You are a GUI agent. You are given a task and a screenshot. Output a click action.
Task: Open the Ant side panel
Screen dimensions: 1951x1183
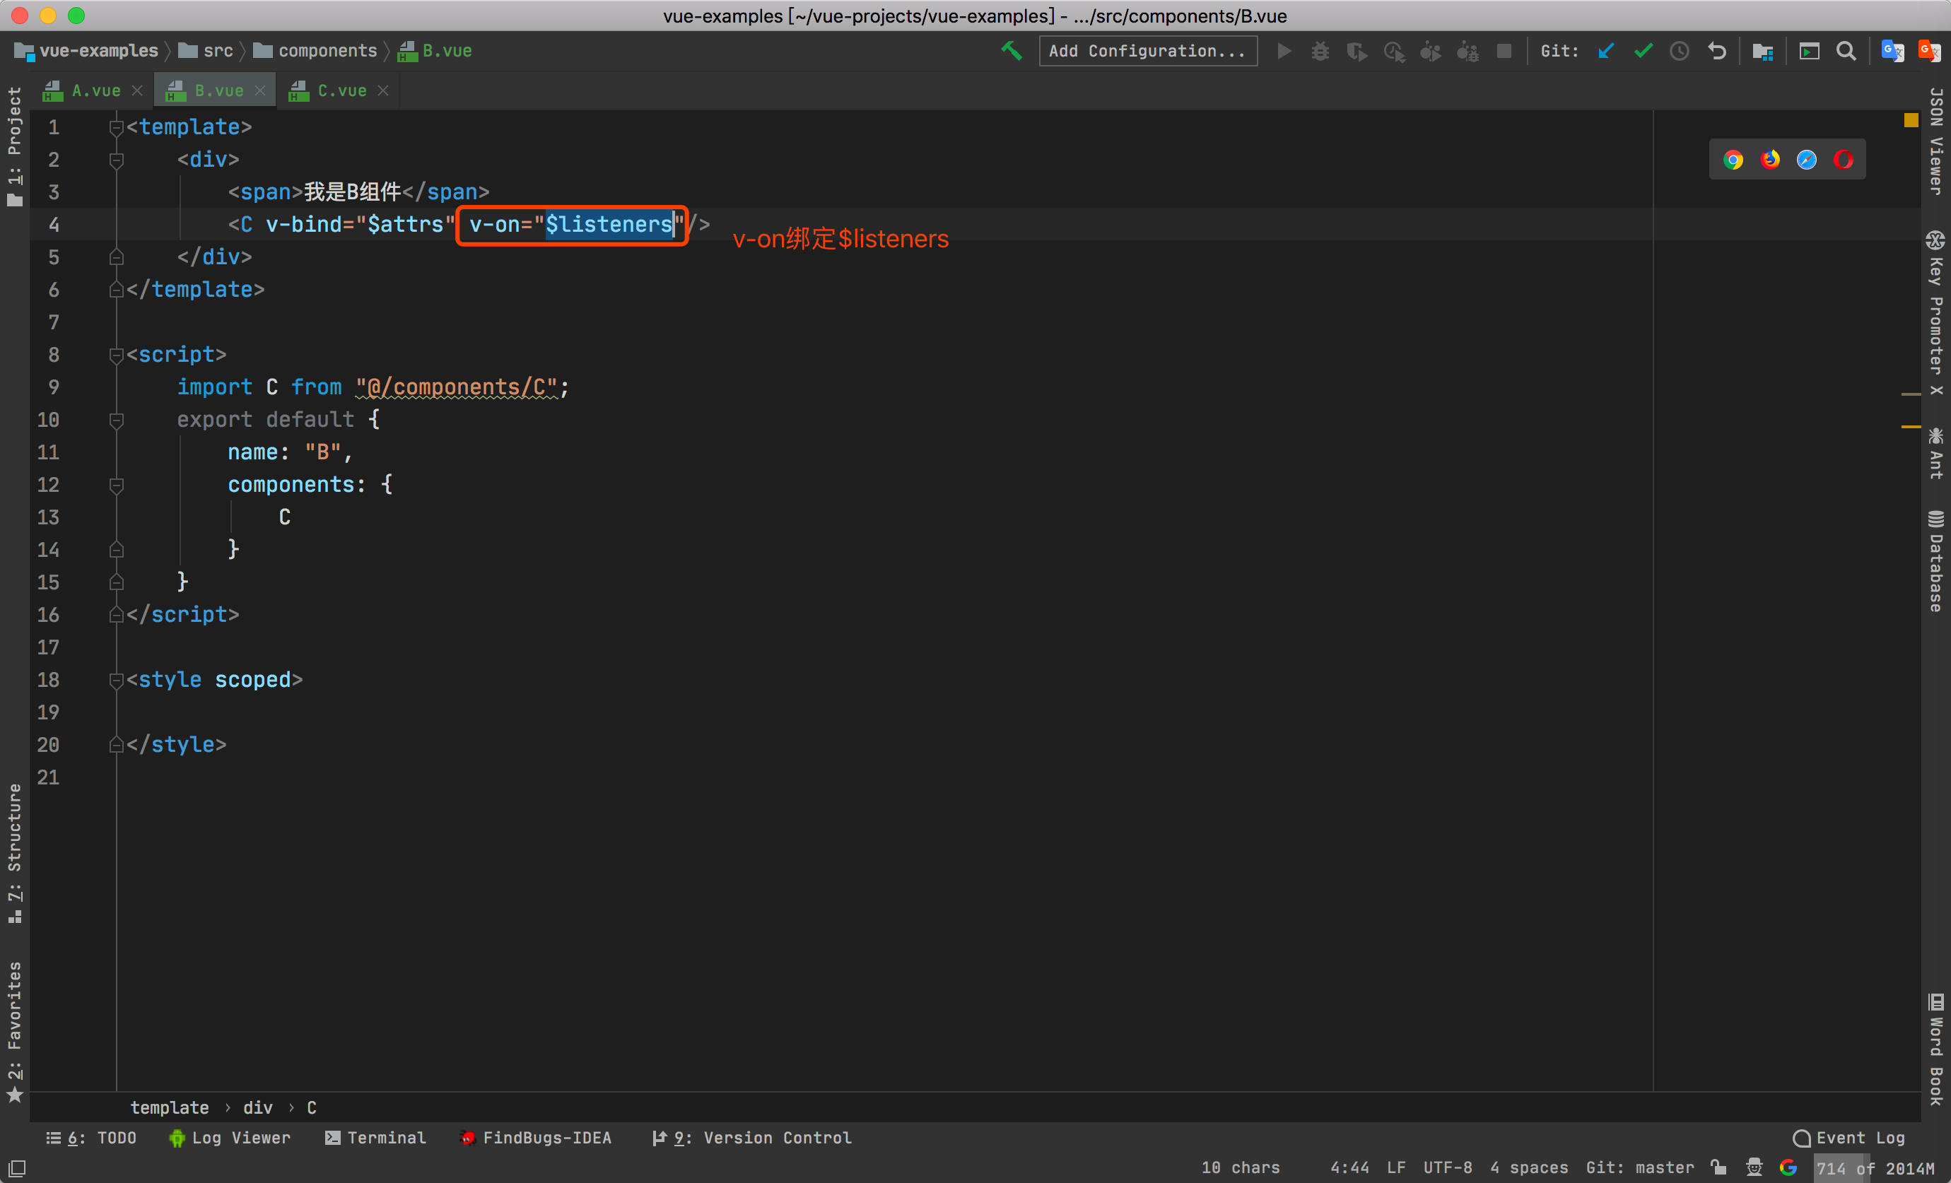click(1936, 453)
